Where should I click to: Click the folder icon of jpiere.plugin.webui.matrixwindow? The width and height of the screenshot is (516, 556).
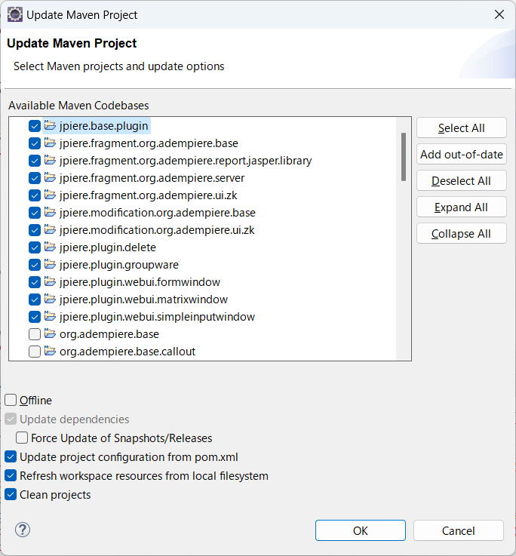(x=50, y=300)
